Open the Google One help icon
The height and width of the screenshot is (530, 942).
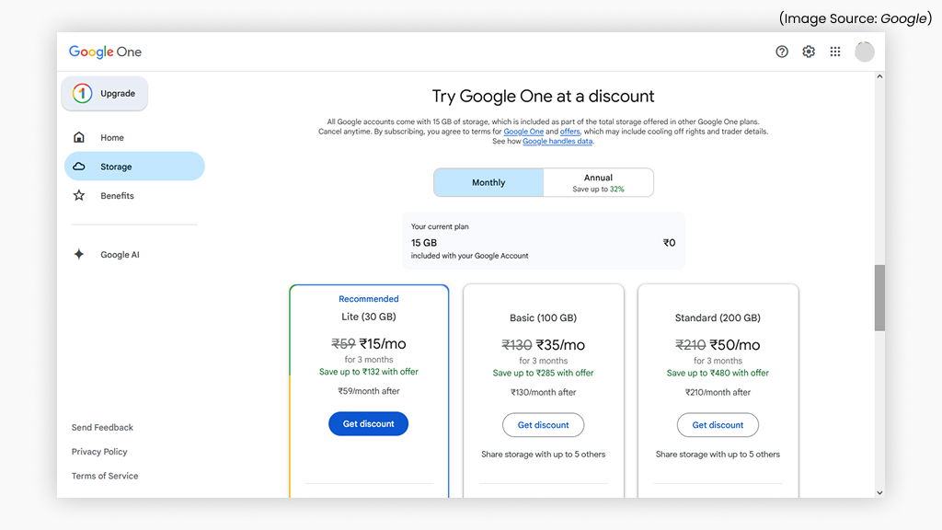(x=782, y=52)
